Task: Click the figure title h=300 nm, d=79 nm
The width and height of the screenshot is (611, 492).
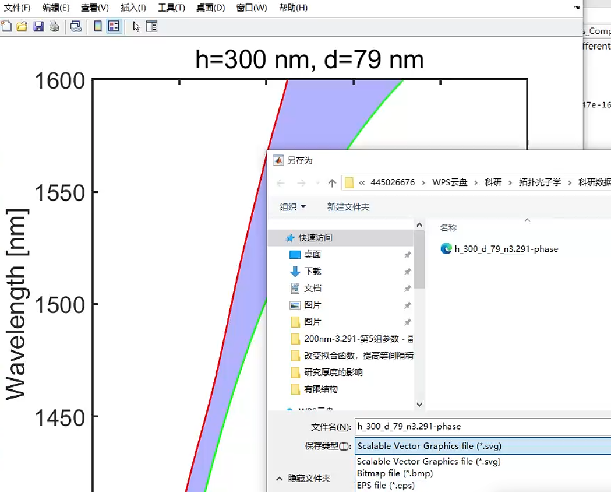Action: coord(309,59)
